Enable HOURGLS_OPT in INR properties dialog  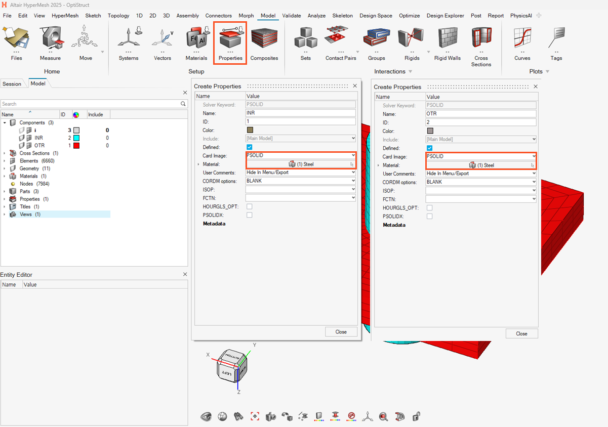pos(249,206)
